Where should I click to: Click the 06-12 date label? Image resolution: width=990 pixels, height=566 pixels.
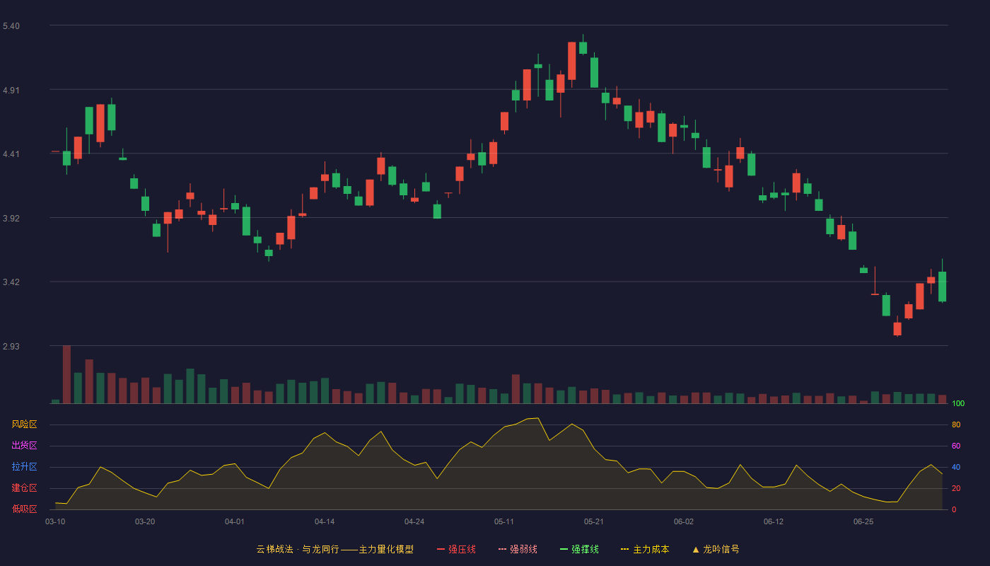(x=774, y=521)
